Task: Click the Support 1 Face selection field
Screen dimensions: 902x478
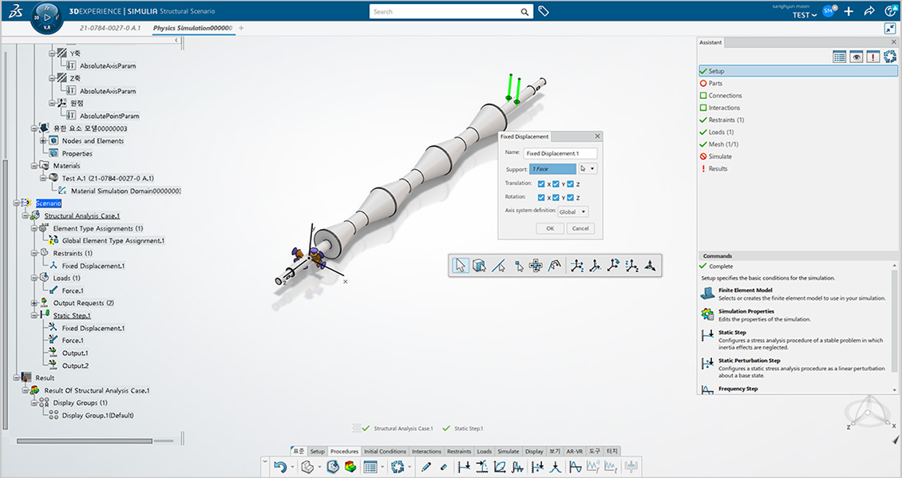Action: tap(552, 169)
